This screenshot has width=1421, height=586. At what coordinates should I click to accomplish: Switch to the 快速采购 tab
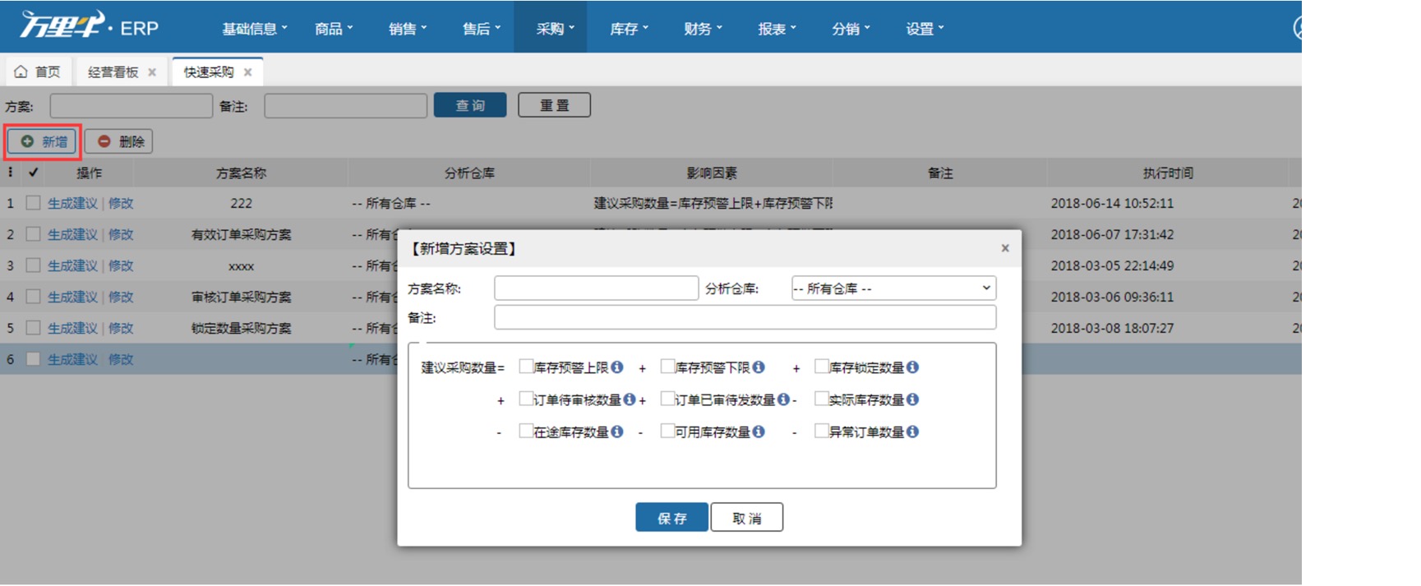click(x=209, y=72)
